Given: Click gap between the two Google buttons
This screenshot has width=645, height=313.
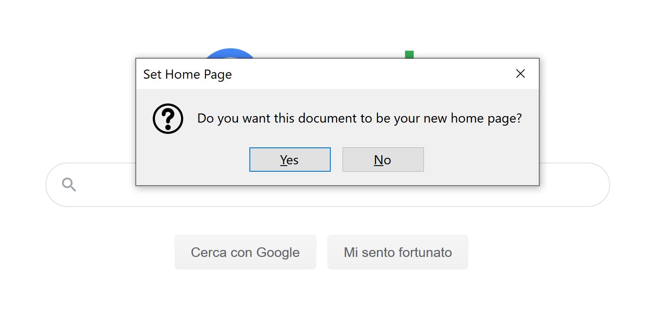Looking at the screenshot, I should tap(322, 252).
